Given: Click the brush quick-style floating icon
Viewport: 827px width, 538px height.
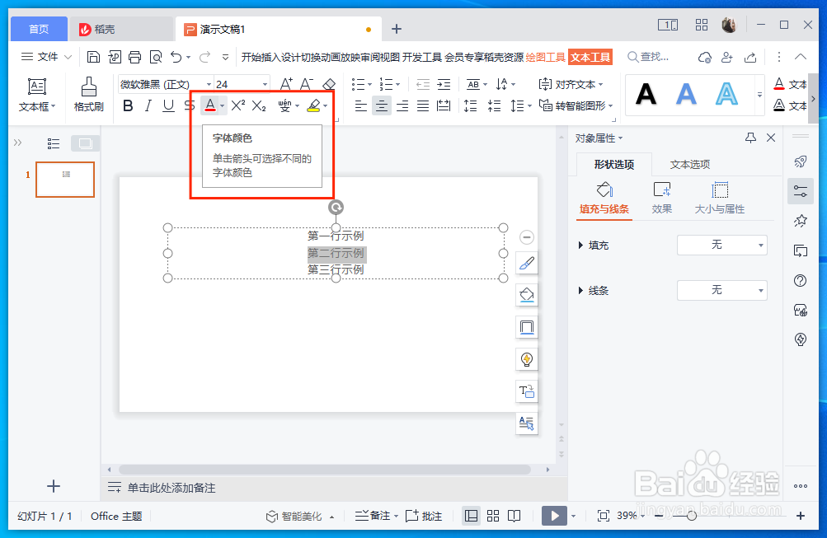Looking at the screenshot, I should click(526, 264).
